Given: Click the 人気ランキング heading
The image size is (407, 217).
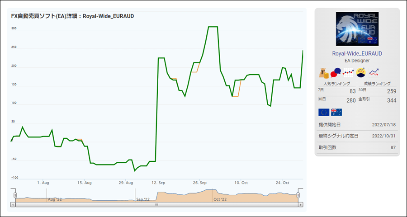Looking at the screenshot, I should [x=336, y=84].
